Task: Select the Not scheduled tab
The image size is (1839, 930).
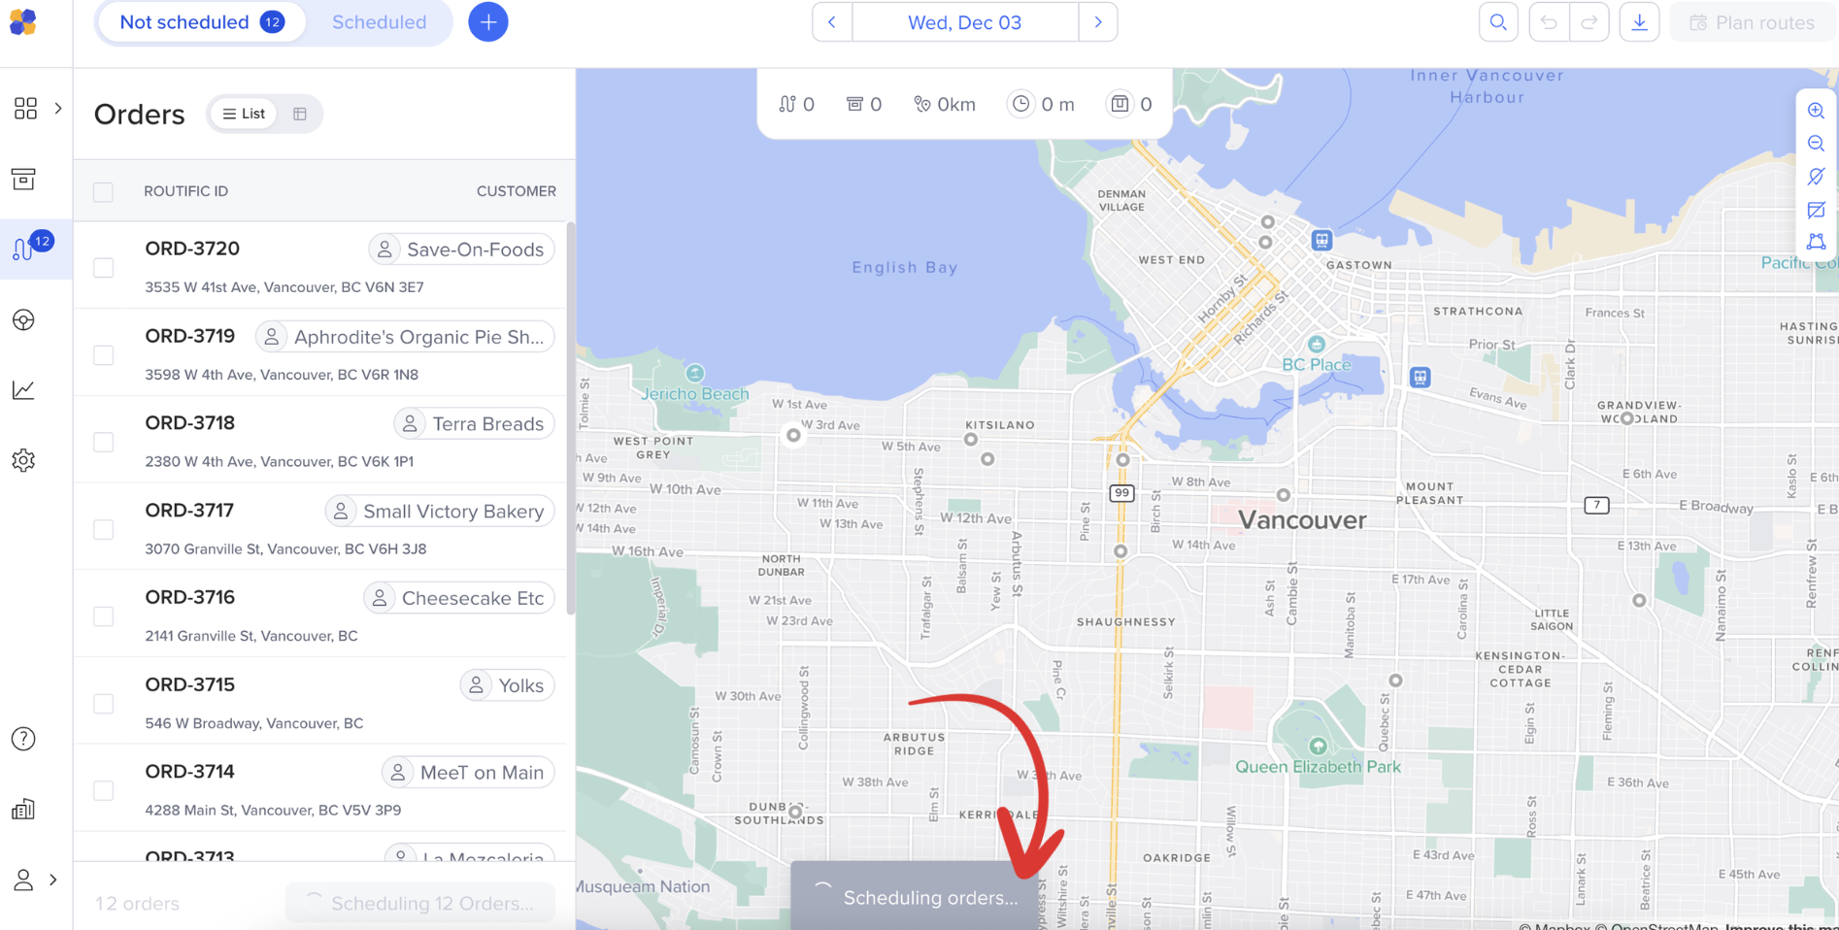Action: coord(202,22)
